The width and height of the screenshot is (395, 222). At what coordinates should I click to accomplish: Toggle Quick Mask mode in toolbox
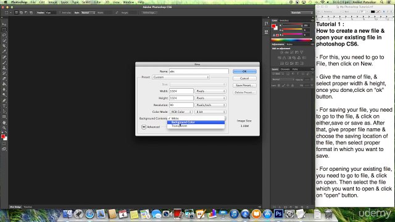tap(4, 144)
